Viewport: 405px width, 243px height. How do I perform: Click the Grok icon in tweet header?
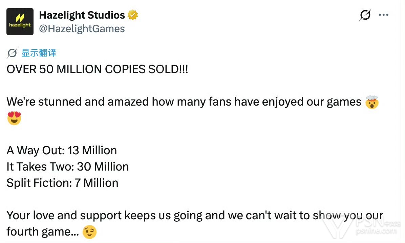[x=365, y=15]
